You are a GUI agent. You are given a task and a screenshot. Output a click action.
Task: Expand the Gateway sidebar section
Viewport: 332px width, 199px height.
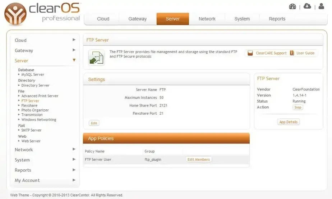click(x=74, y=50)
